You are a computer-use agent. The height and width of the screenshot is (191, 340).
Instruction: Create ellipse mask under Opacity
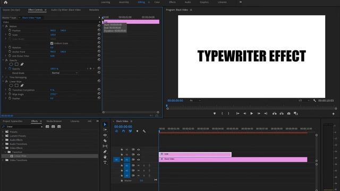click(11, 64)
